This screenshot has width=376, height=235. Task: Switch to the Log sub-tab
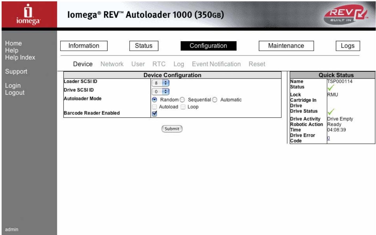179,64
